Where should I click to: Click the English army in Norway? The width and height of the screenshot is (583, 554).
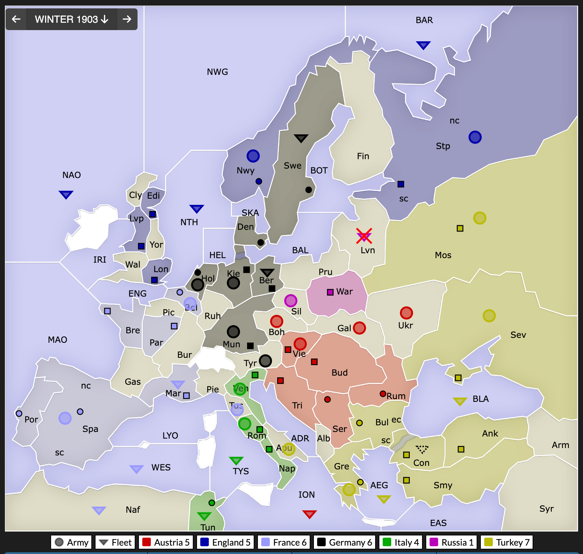253,156
